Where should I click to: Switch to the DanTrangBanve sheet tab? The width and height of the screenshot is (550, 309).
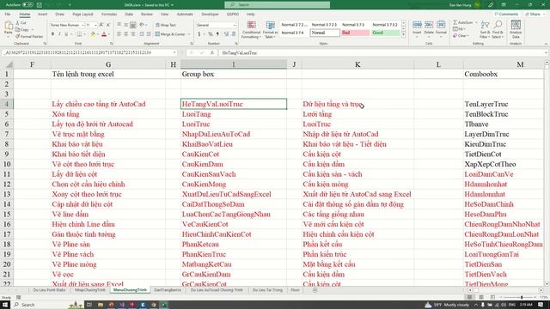click(168, 290)
